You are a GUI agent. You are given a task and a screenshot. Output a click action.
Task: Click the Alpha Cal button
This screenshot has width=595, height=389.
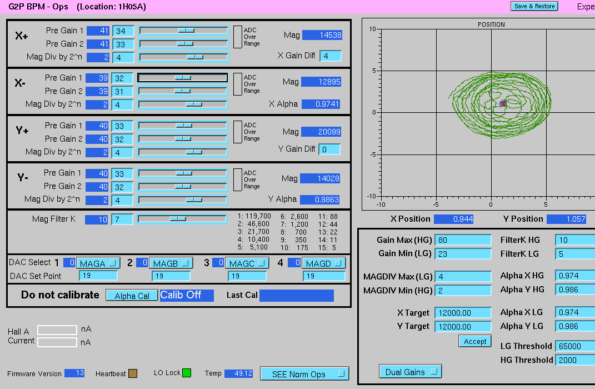click(x=132, y=296)
